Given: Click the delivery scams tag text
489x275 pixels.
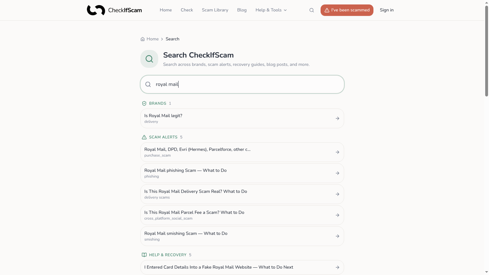Looking at the screenshot, I should (157, 197).
